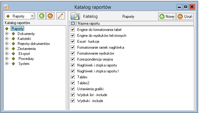This screenshot has height=113, width=199.
Task: Expand the Kartoteki tree node
Action: tap(7, 38)
